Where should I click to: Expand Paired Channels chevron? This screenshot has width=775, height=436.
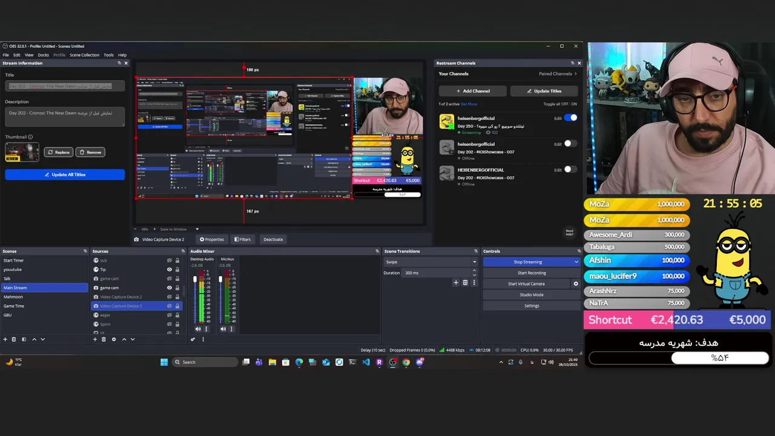575,74
